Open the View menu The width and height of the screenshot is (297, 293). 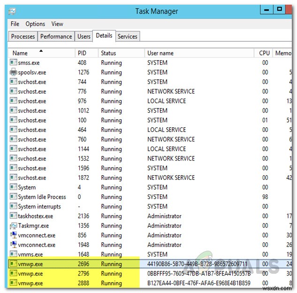[57, 24]
